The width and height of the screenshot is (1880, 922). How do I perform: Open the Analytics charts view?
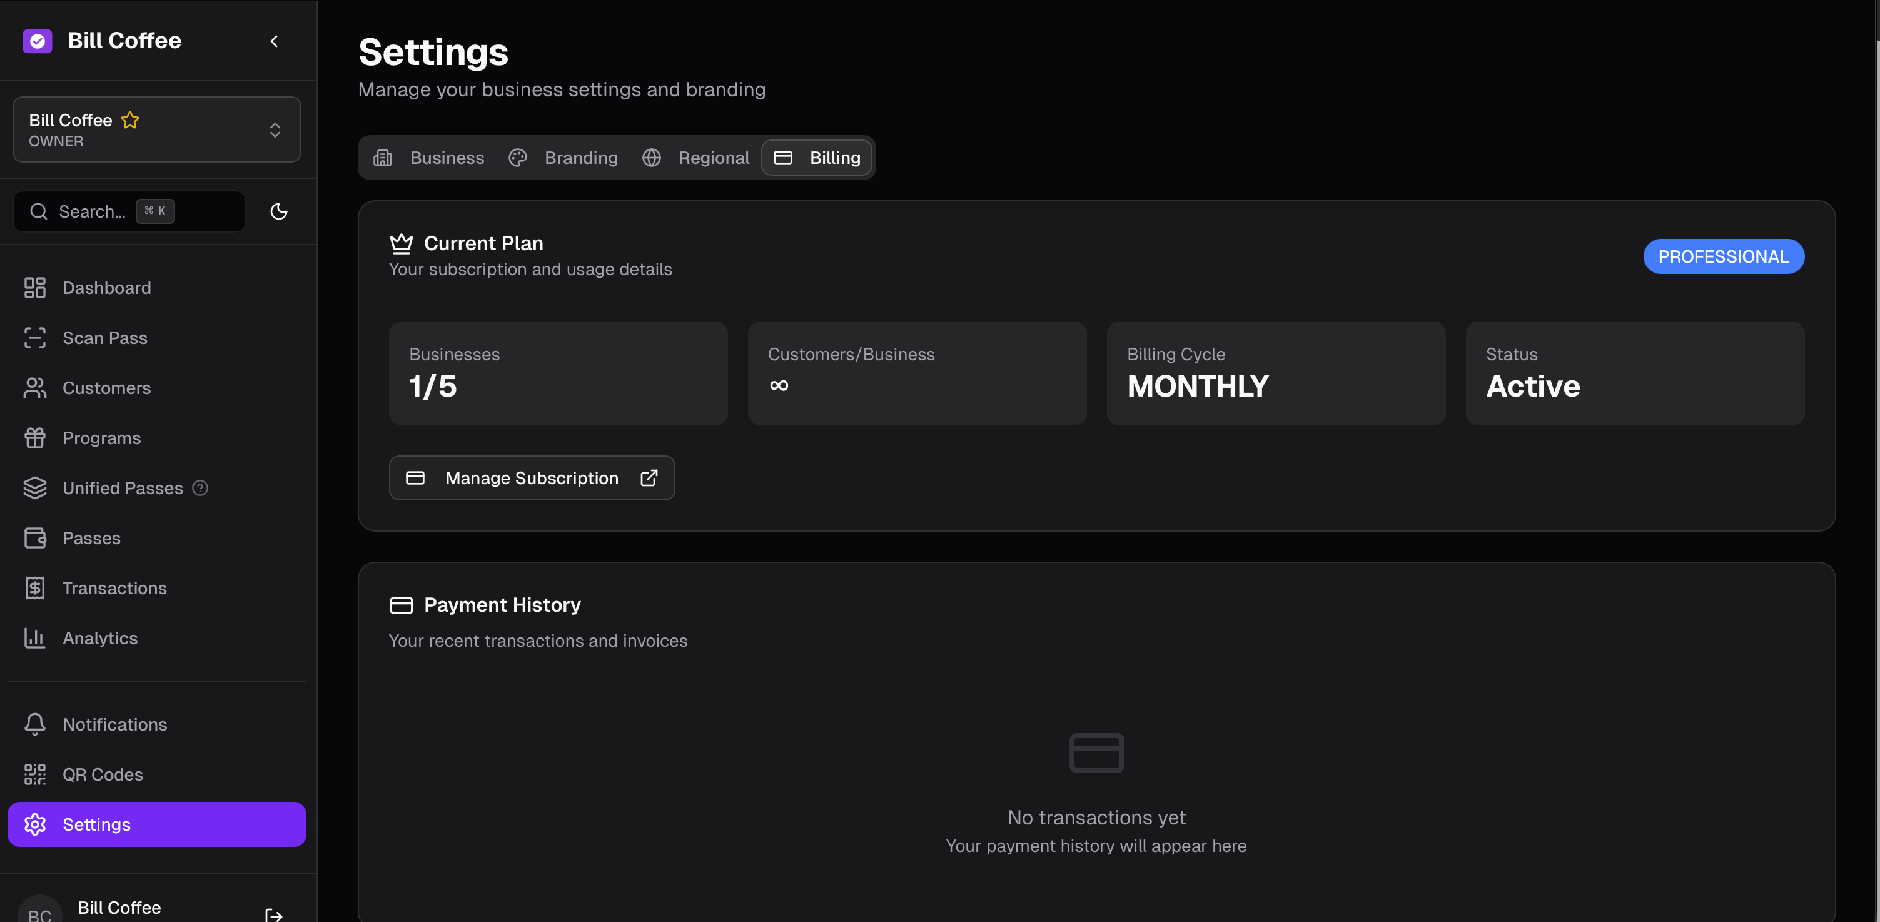pos(99,637)
